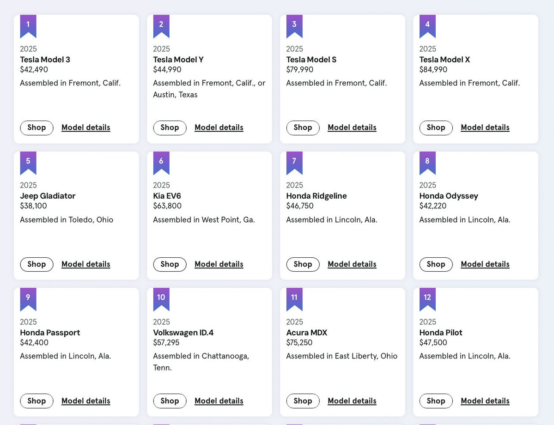
Task: See Model details for Honda Pilot
Action: pos(485,401)
